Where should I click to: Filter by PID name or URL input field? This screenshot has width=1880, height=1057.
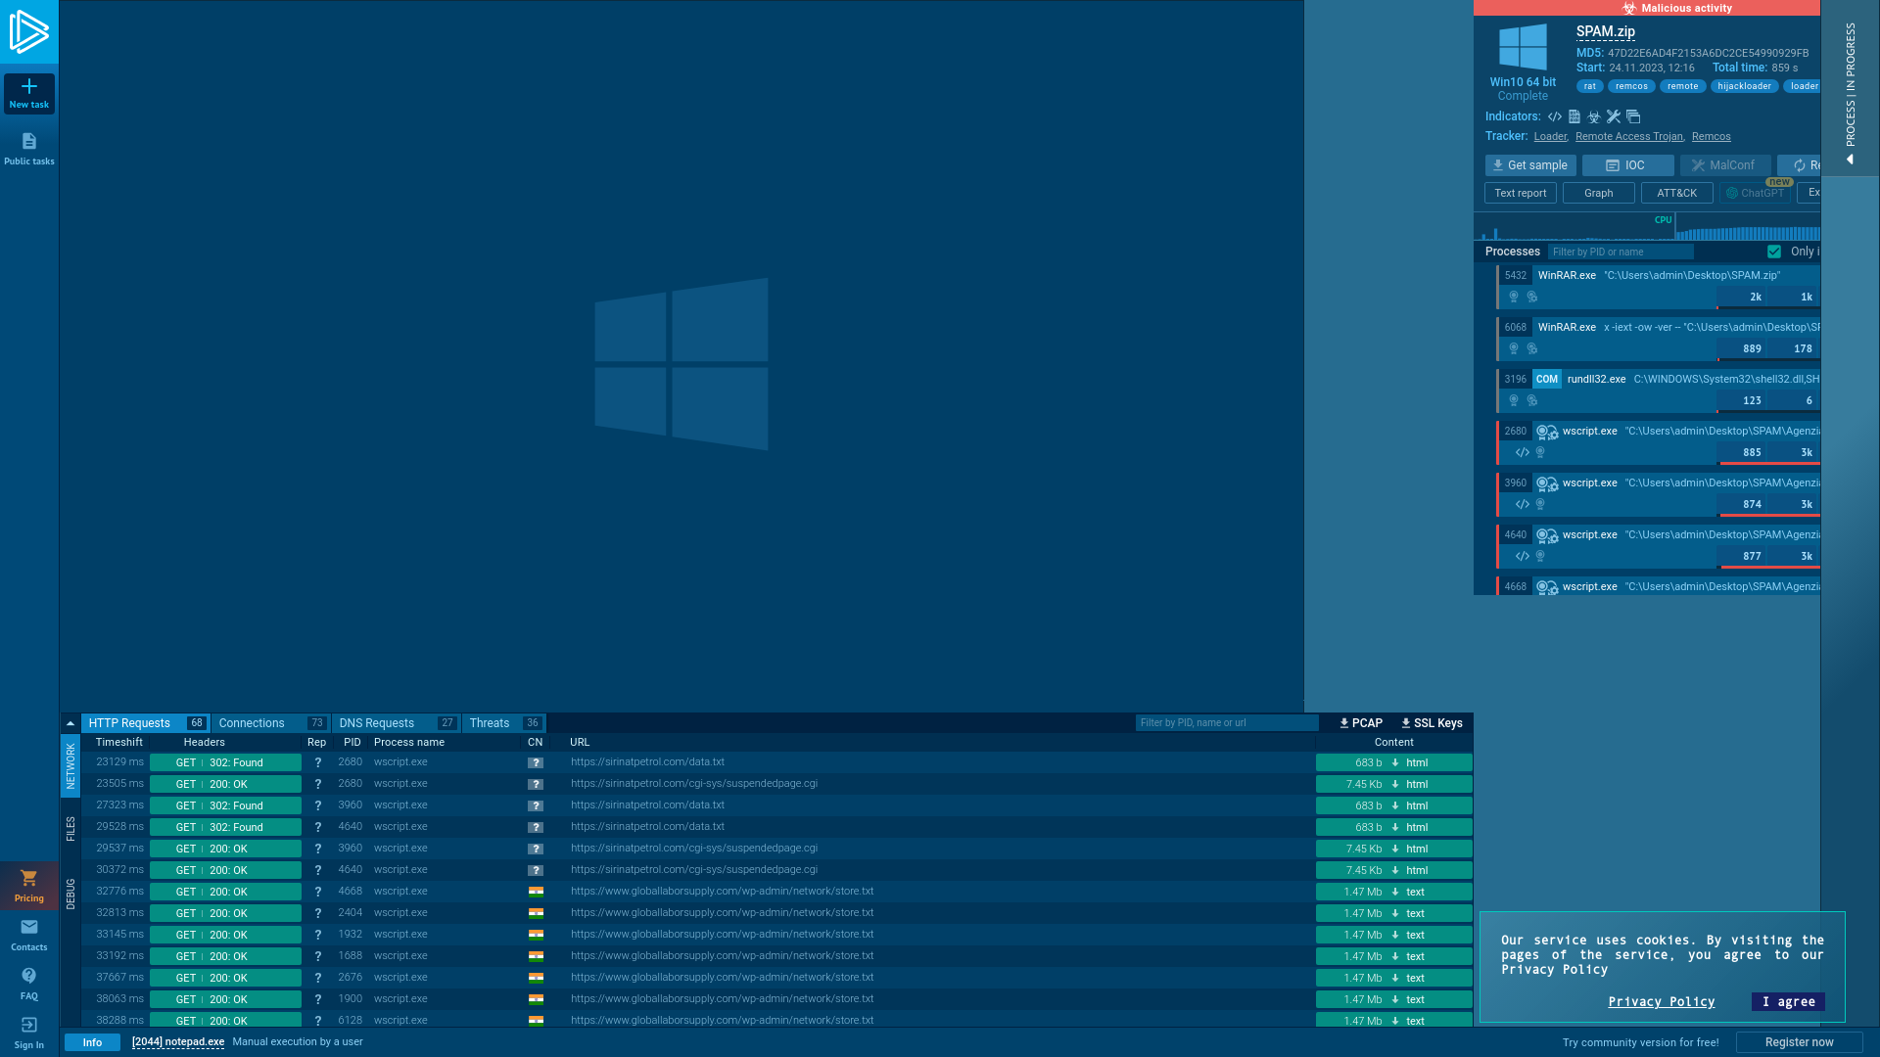(1228, 722)
